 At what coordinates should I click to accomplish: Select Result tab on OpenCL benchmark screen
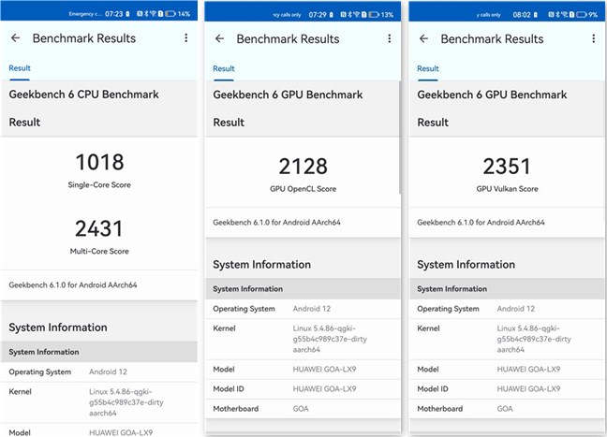pos(224,69)
